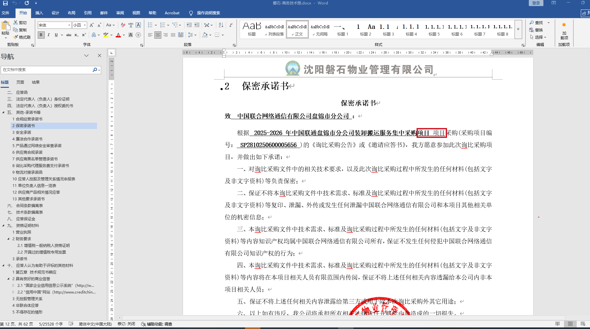Shrink font size with the smaller-A icon
Screen dimensions: 590x329
[99, 25]
